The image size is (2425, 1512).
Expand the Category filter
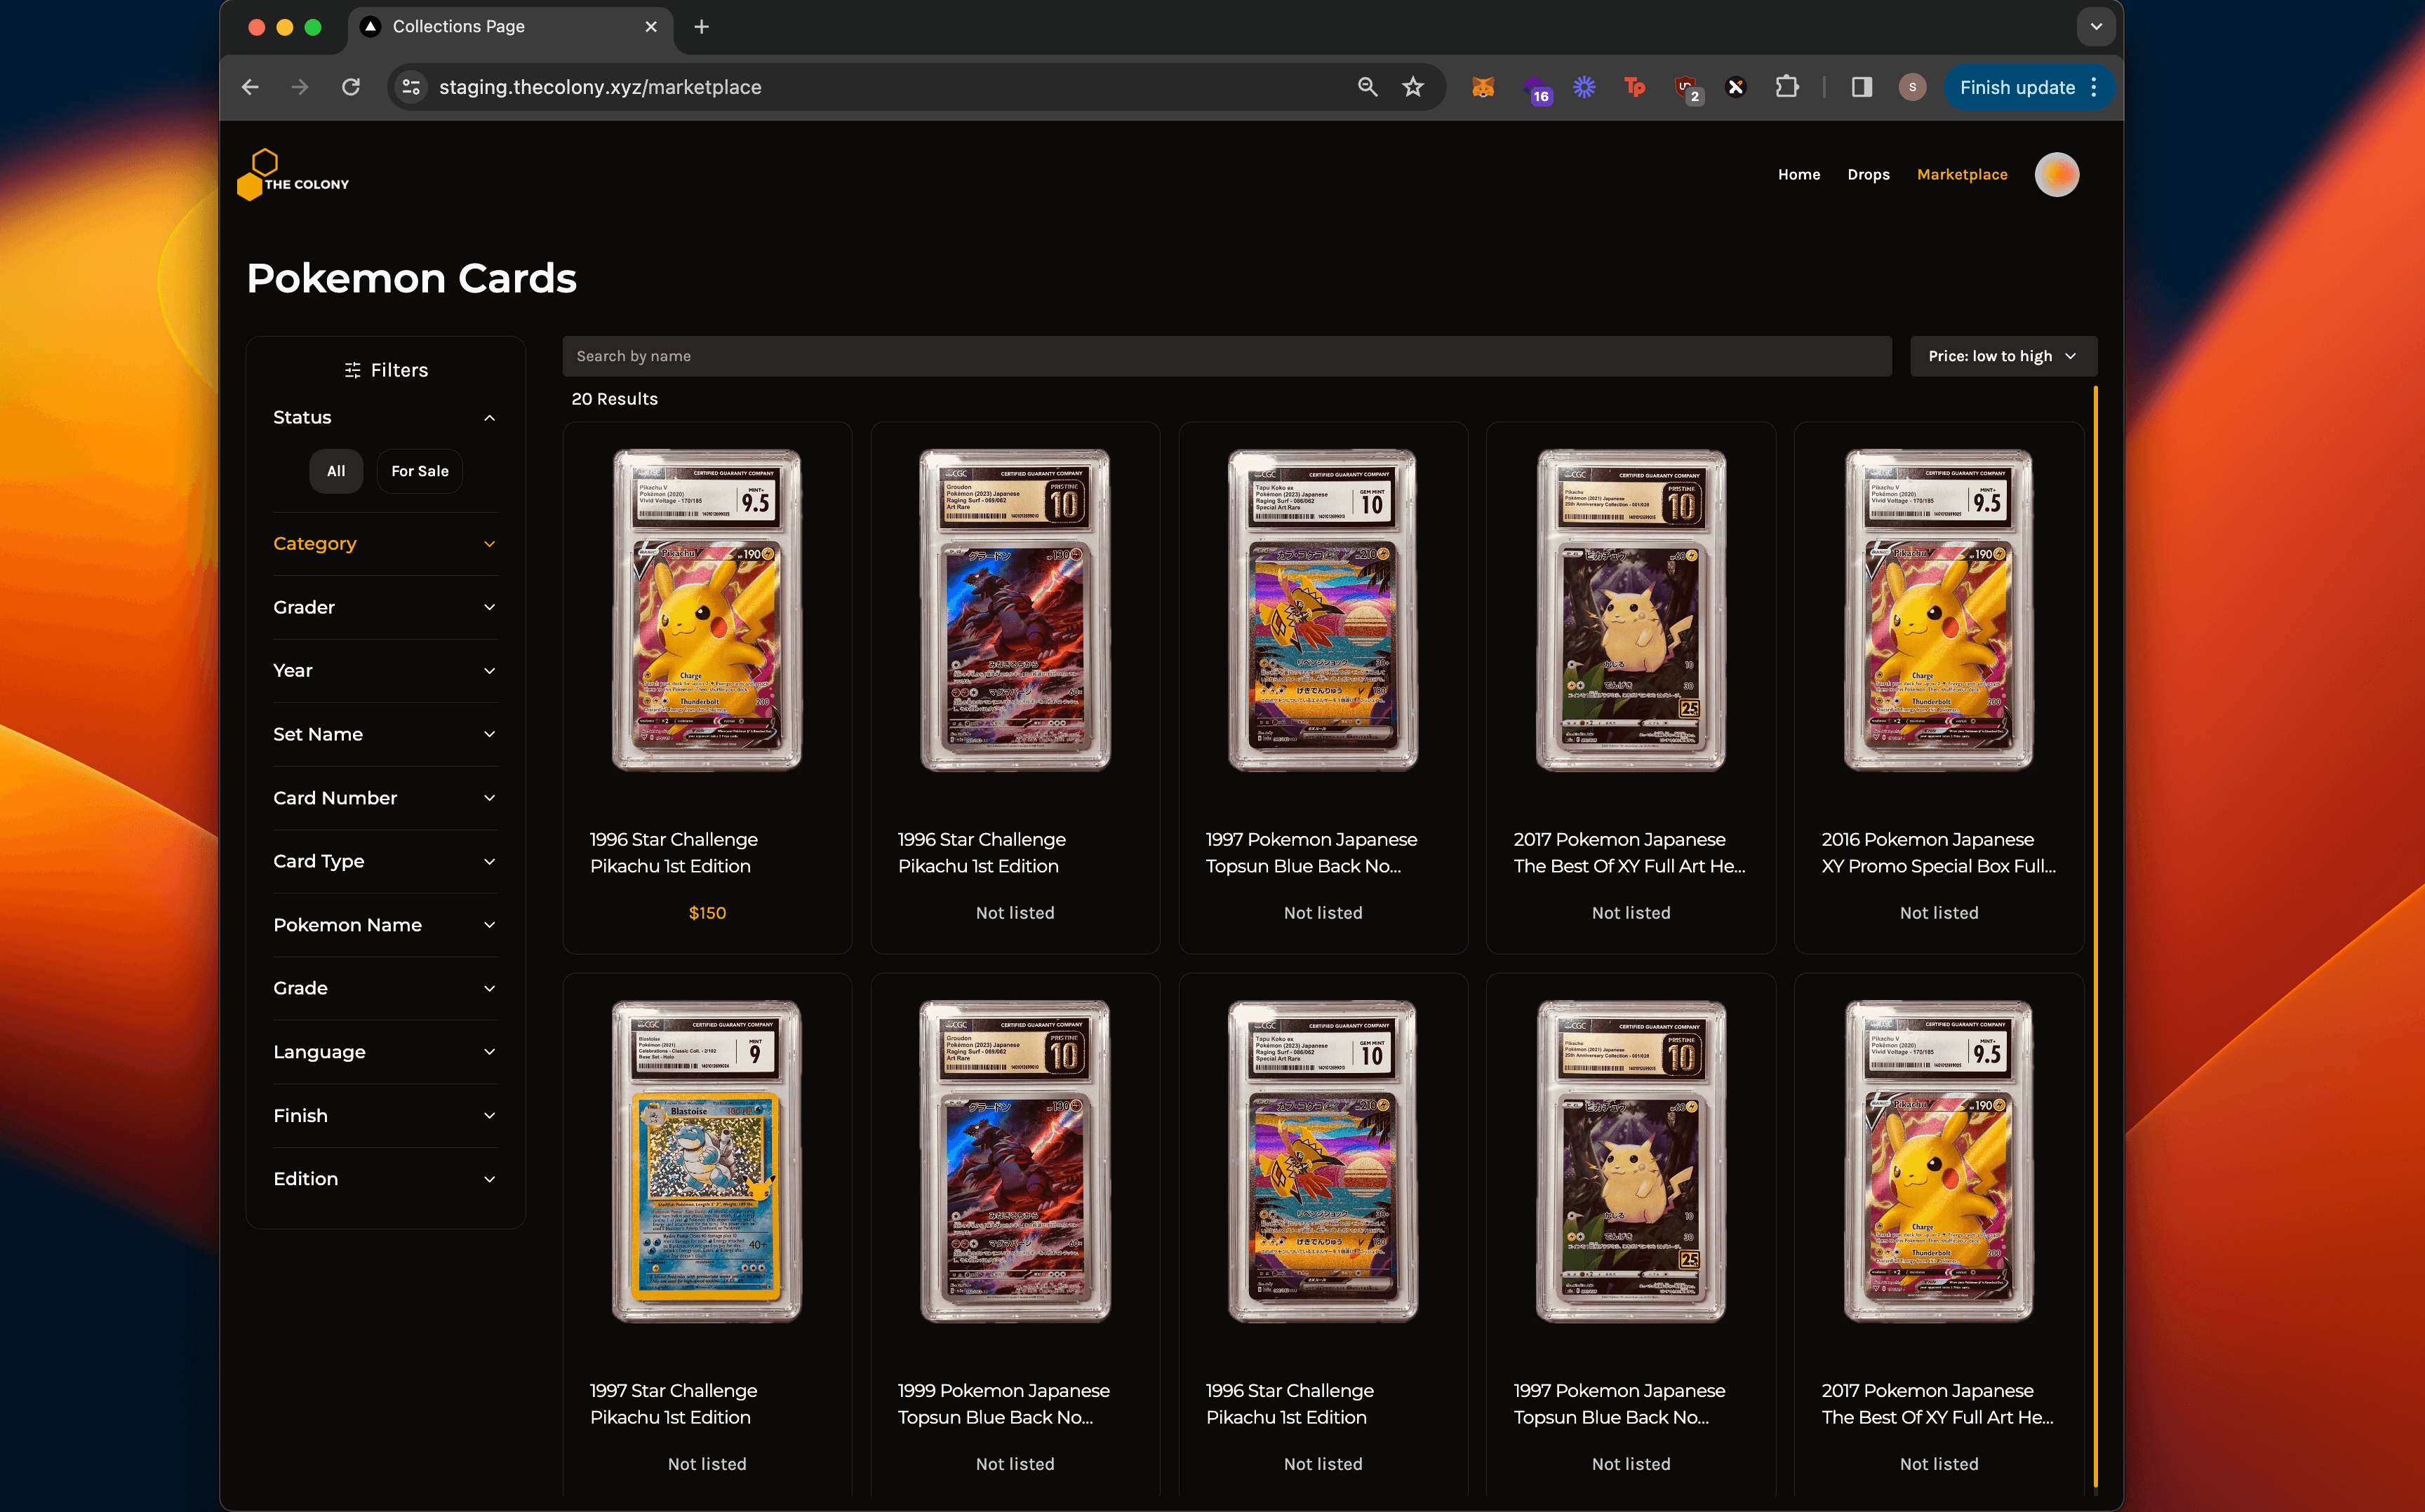click(x=385, y=544)
